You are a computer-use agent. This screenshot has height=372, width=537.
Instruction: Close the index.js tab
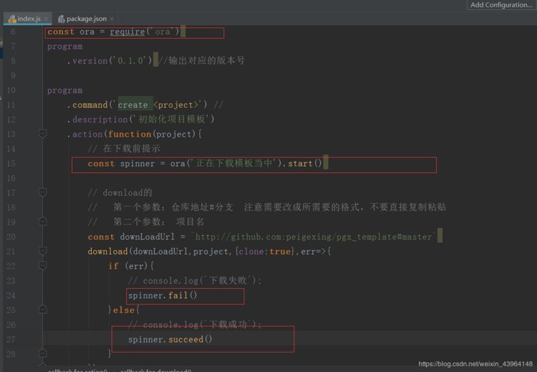pos(46,19)
